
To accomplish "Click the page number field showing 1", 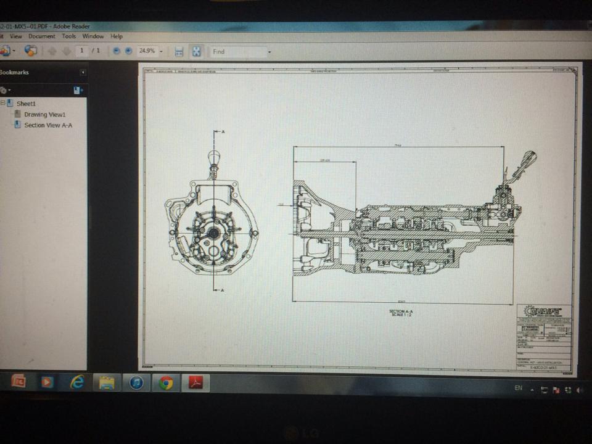I will (82, 51).
